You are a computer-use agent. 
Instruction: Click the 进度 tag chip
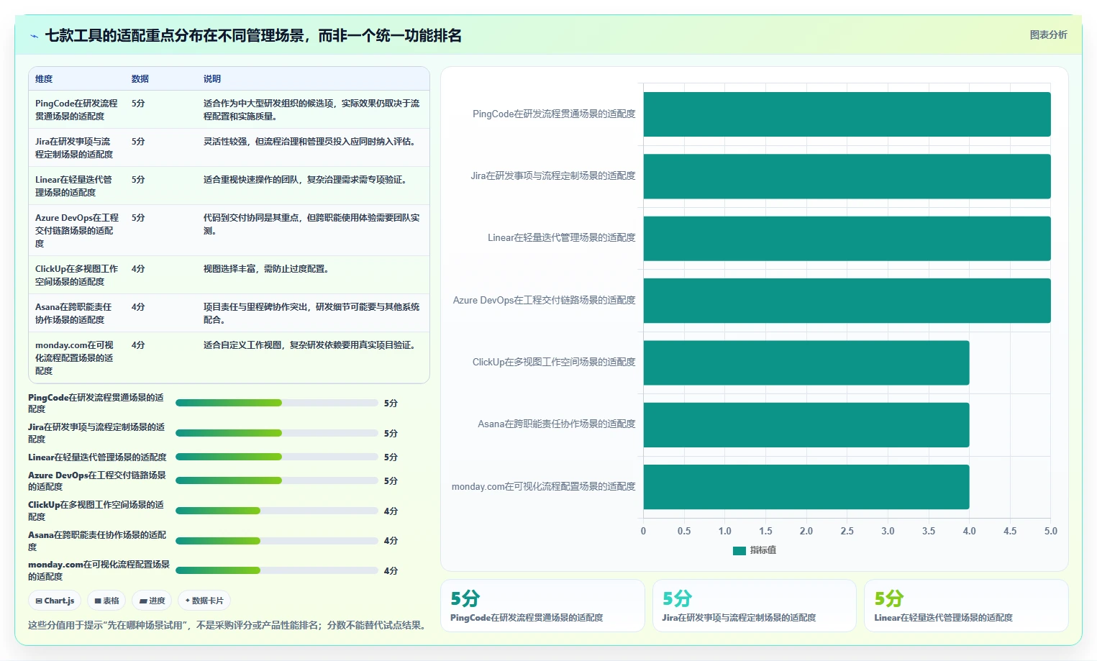153,601
